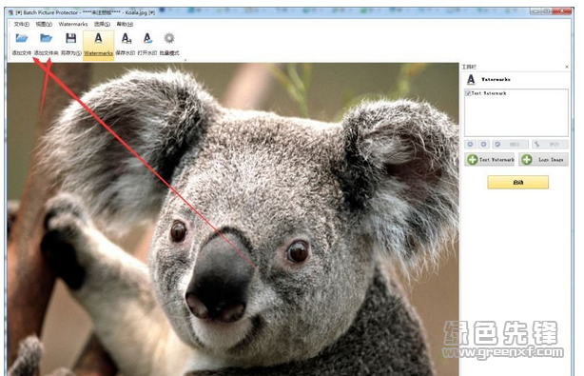
Task: Open the Watermarks menu in the menu bar
Action: 73,24
